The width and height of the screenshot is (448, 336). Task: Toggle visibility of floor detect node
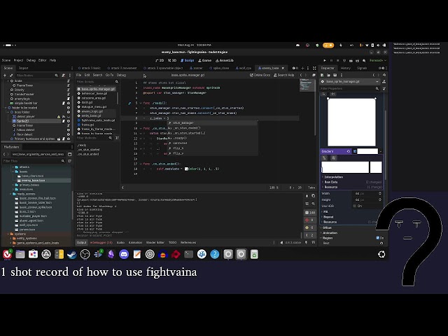(x=69, y=134)
